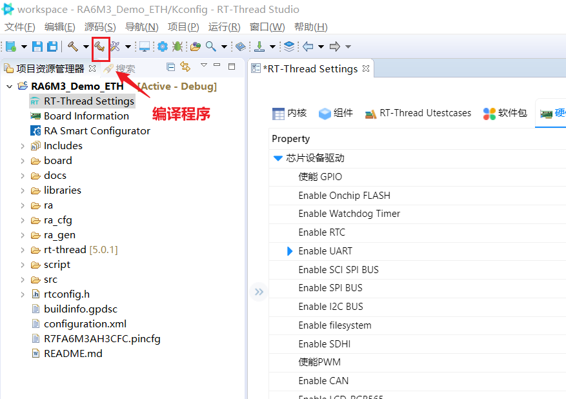Expand the Enable UART property
This screenshot has height=399, width=566.
290,251
